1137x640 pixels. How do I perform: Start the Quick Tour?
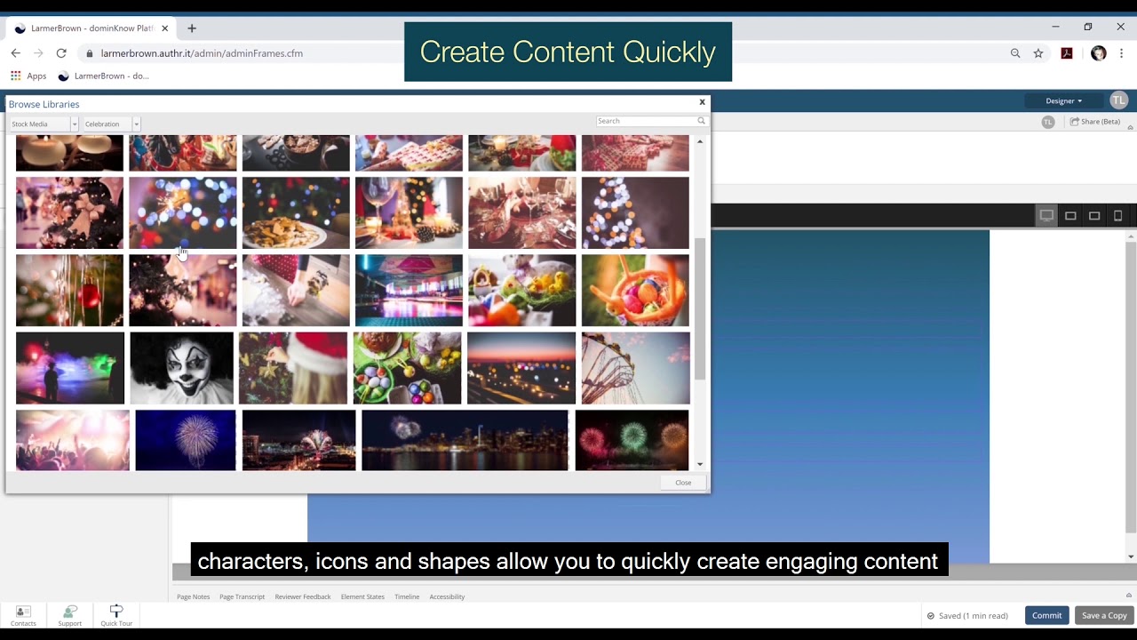[116, 615]
